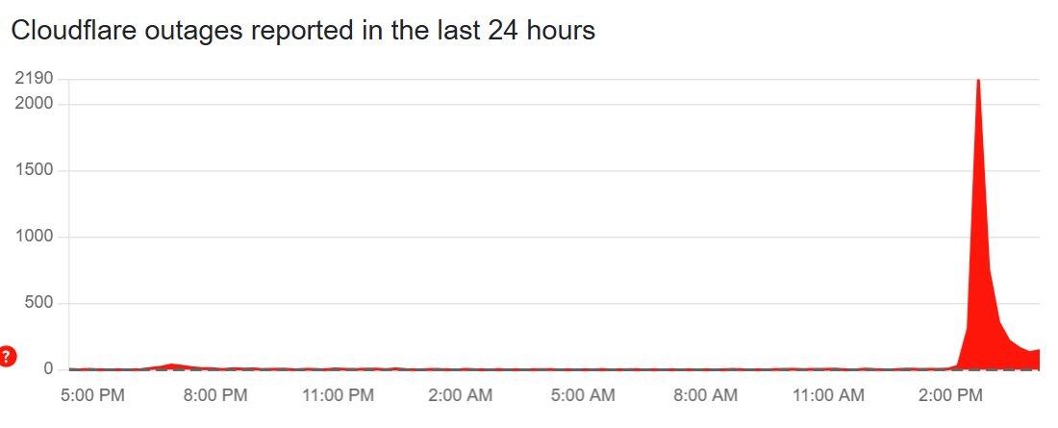
Task: Select the 11:00 AM time label
Action: [x=828, y=395]
